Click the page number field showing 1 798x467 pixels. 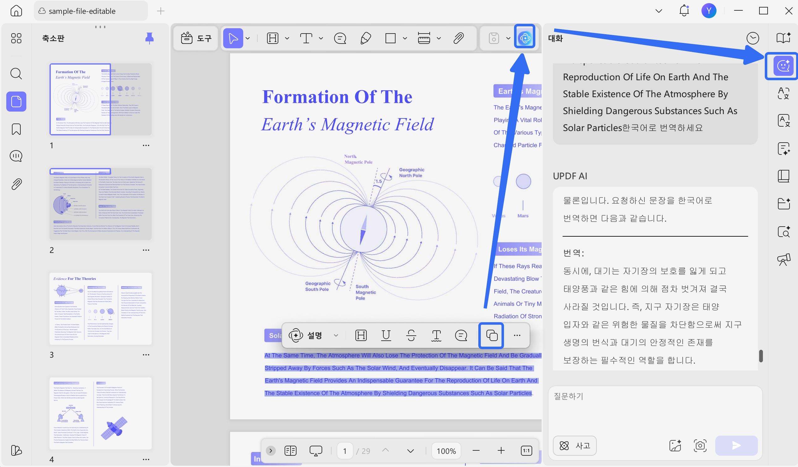(345, 450)
